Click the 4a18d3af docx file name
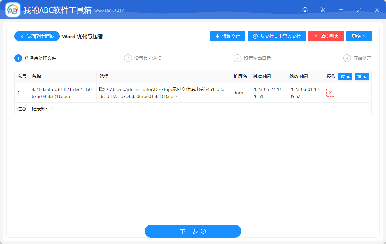386x244 pixels. [62, 92]
